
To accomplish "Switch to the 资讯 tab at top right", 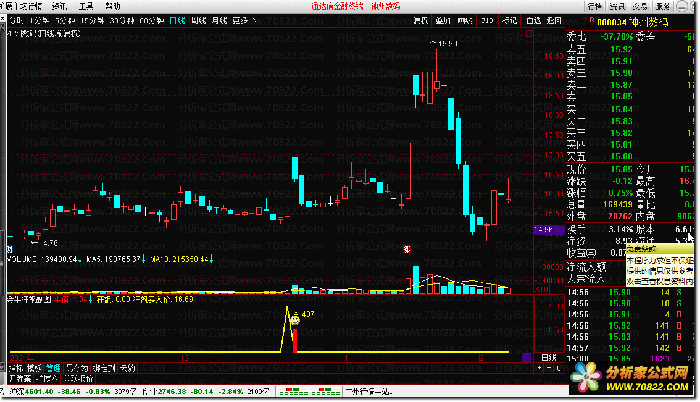I will click(617, 6).
